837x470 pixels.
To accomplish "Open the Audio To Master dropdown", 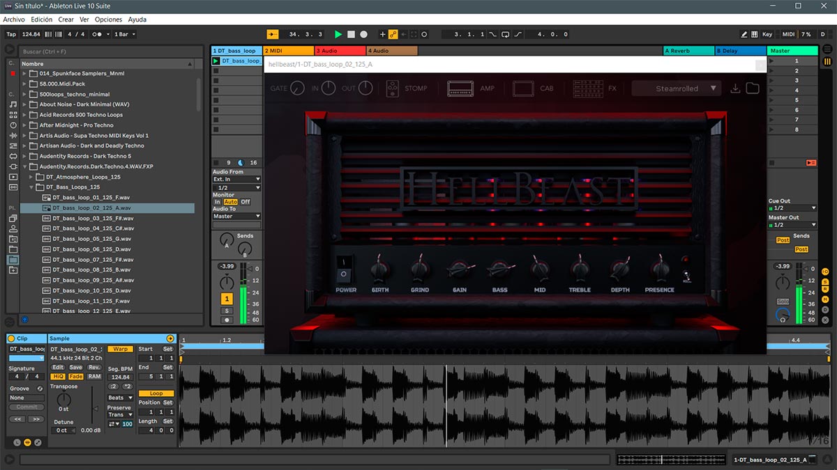I will (x=236, y=216).
